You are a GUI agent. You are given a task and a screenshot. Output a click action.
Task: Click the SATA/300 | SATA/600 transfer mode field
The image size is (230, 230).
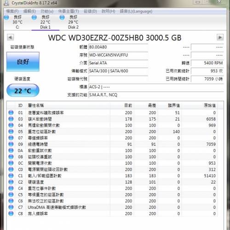pyautogui.click(x=118, y=71)
